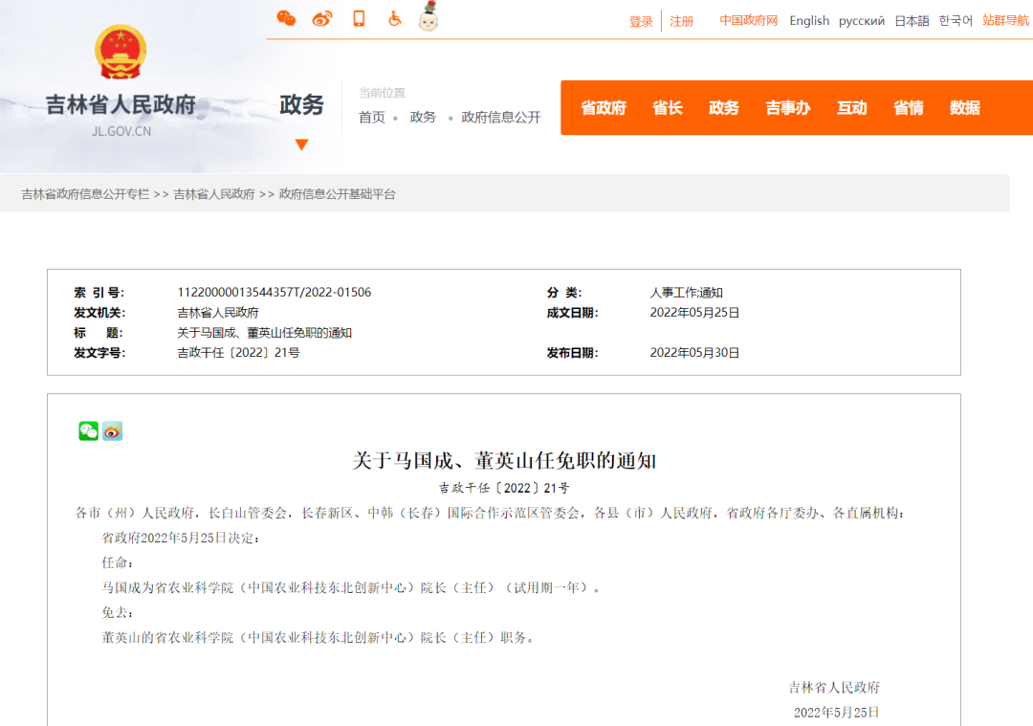Open the 站群导航 site navigation menu
This screenshot has width=1033, height=726.
click(1005, 20)
